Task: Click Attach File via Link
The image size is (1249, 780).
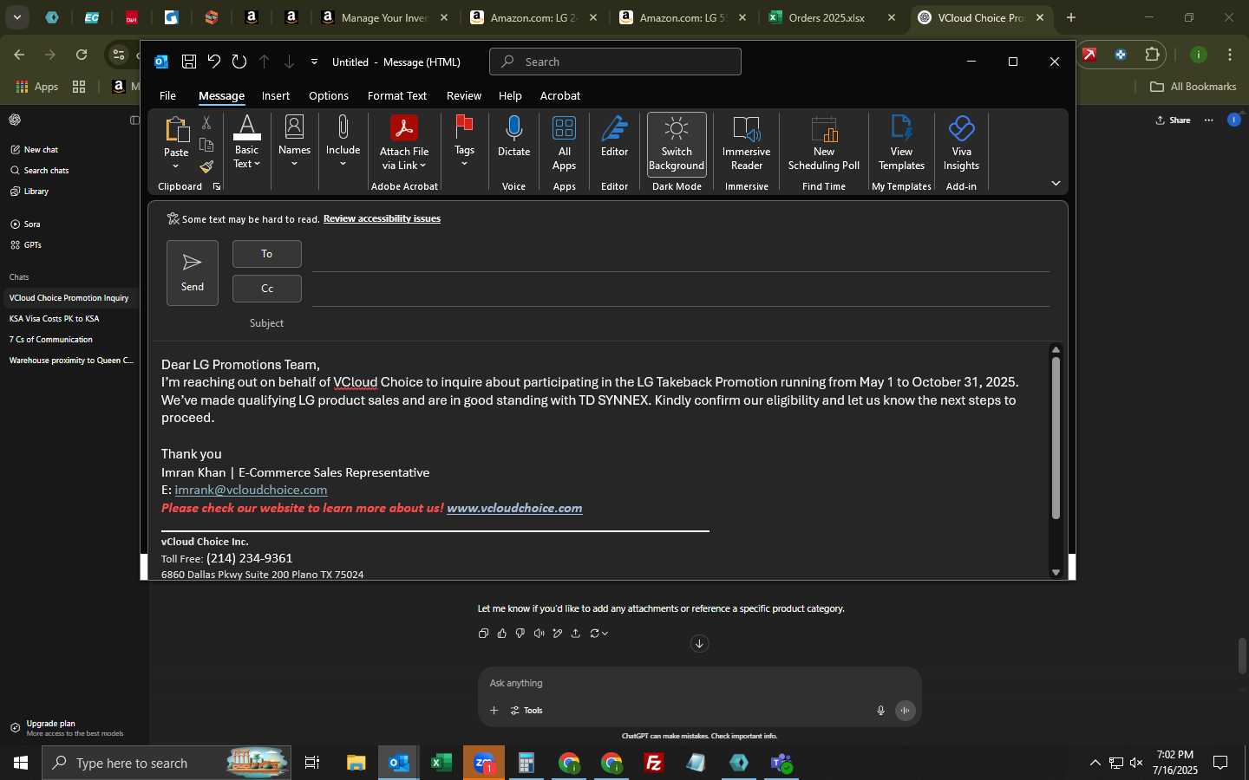Action: pyautogui.click(x=404, y=144)
